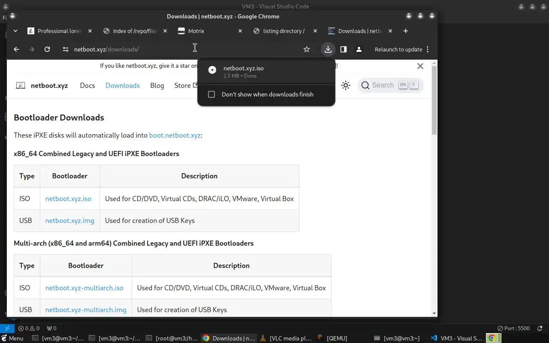549x343 pixels.
Task: Close the Downloads netboot tab
Action: point(390,31)
